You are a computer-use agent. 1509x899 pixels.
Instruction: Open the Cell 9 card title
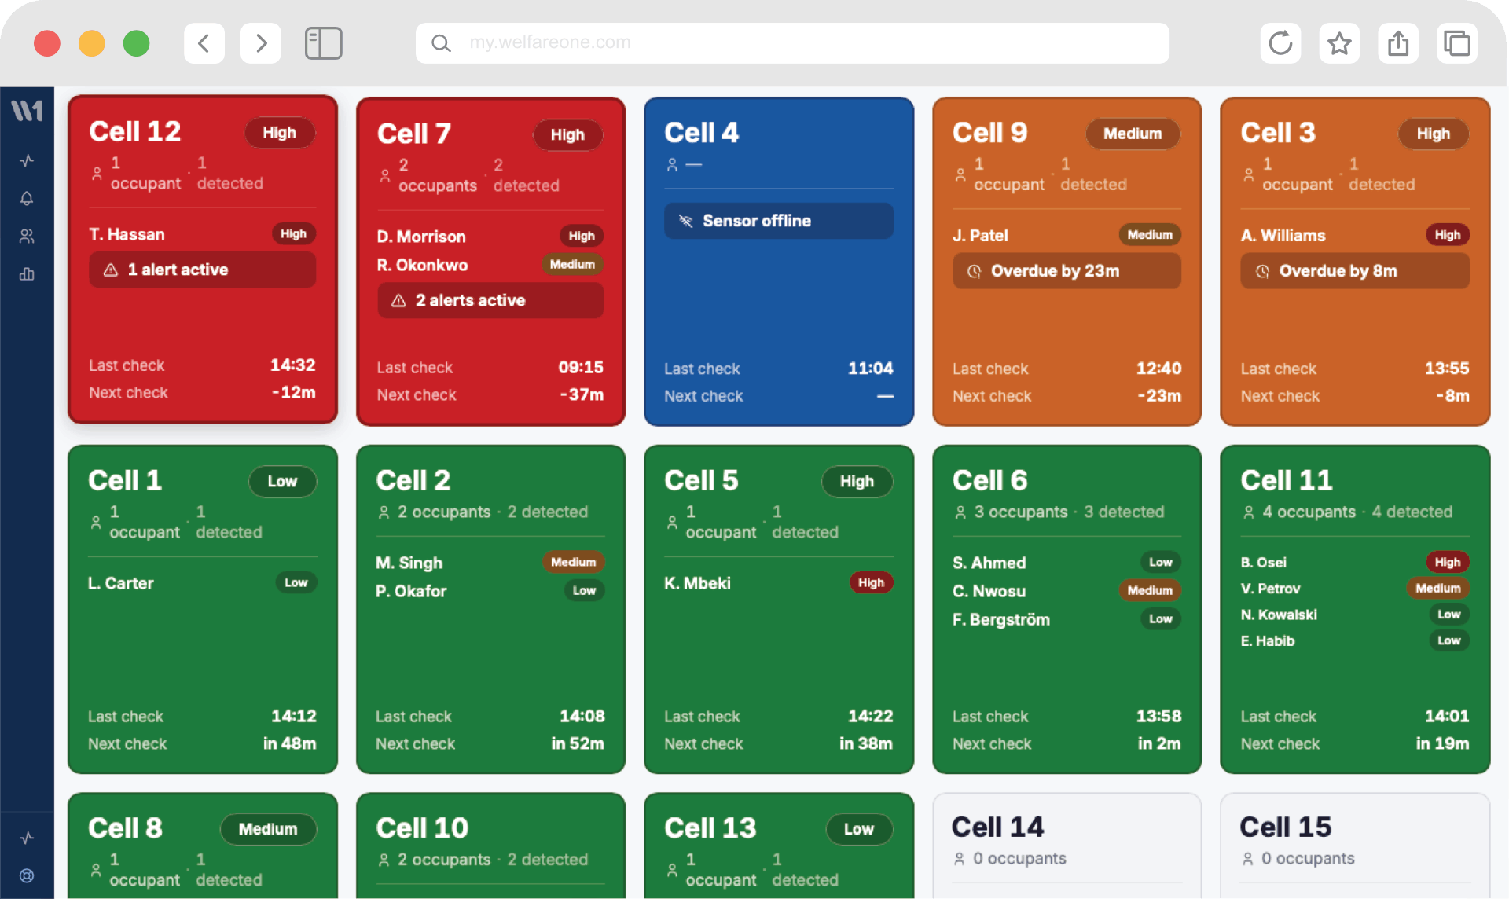click(x=990, y=133)
